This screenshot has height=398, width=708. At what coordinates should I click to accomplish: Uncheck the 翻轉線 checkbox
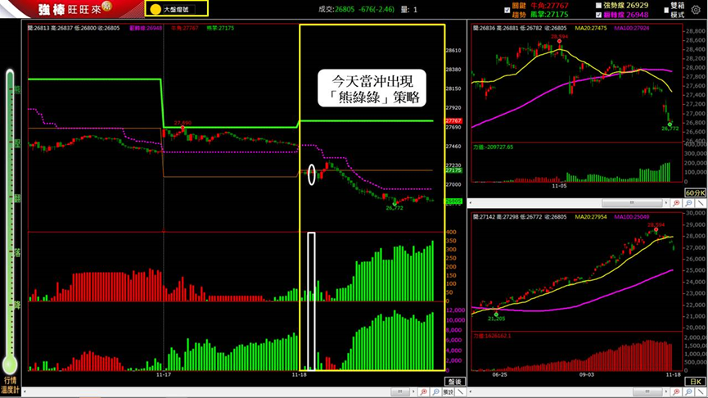[598, 15]
